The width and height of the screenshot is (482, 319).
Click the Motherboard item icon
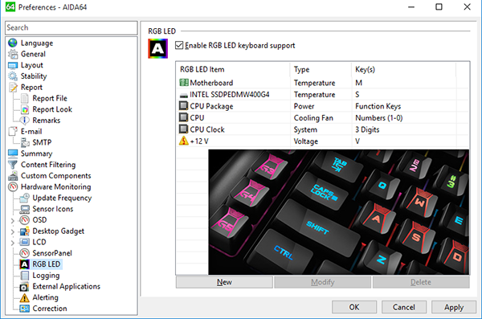[x=184, y=83]
